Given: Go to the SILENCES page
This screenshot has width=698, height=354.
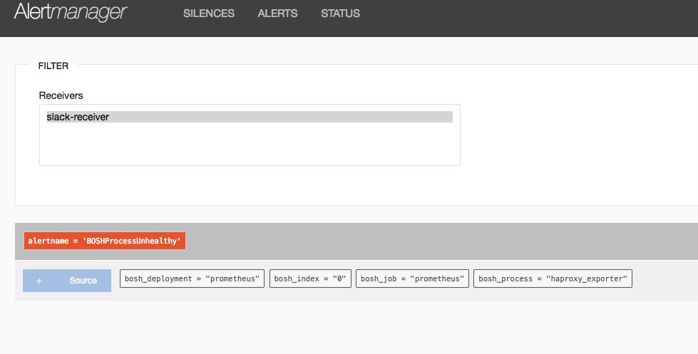Looking at the screenshot, I should (209, 14).
